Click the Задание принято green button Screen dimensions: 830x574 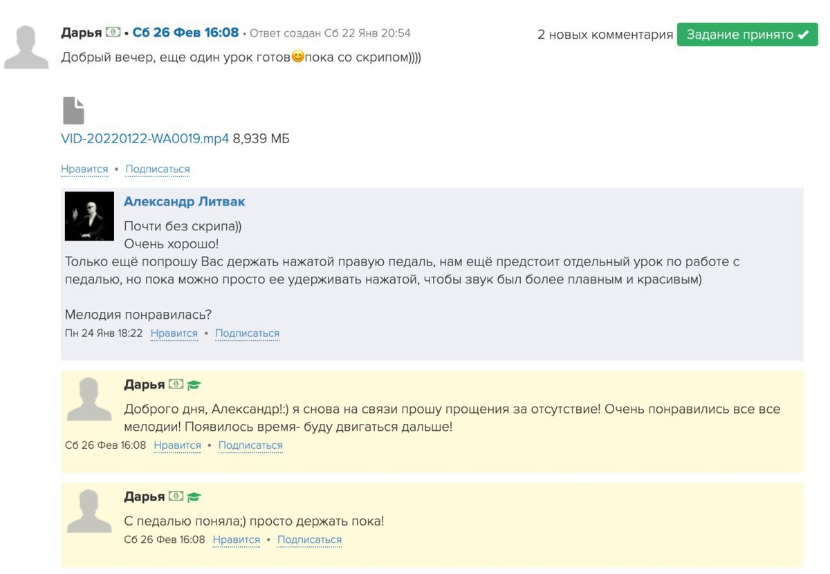[x=747, y=35]
